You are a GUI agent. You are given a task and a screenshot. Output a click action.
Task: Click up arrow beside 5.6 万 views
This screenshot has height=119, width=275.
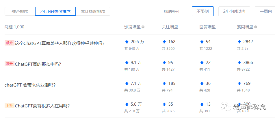[127, 105]
